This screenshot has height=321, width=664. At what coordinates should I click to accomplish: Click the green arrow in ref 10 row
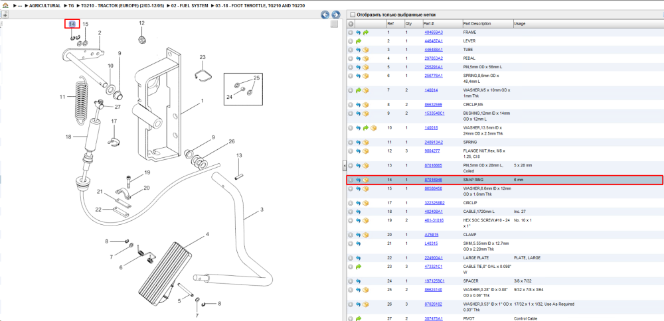[x=366, y=128]
